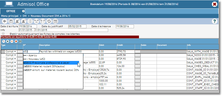Click the lookup button beside N° on the 453 row
222x96 pixels.
[x=20, y=52]
